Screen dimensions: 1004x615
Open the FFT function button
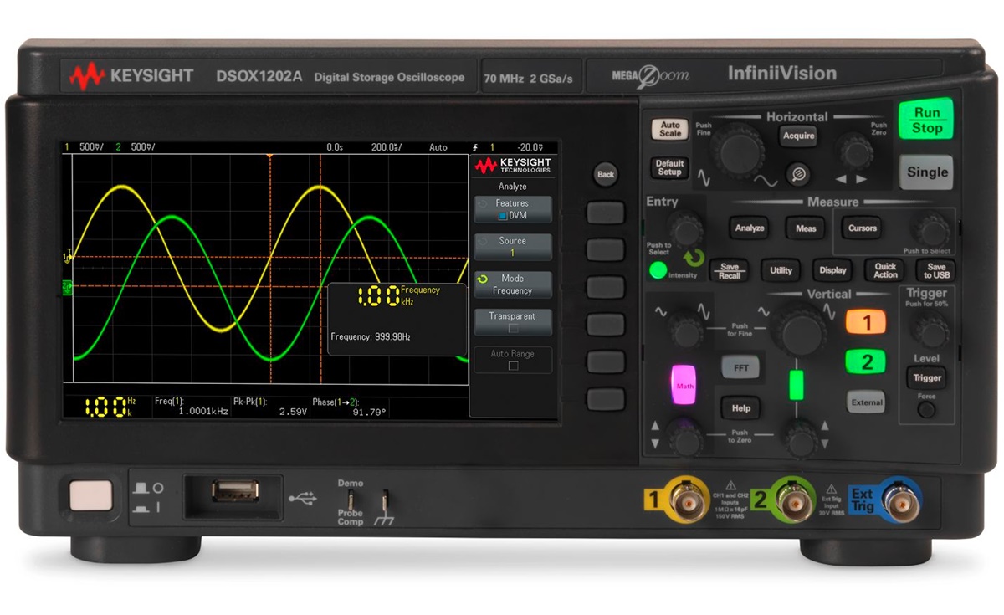coord(740,366)
